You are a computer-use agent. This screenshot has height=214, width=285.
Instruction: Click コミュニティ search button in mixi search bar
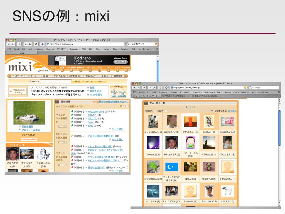[x=89, y=82]
